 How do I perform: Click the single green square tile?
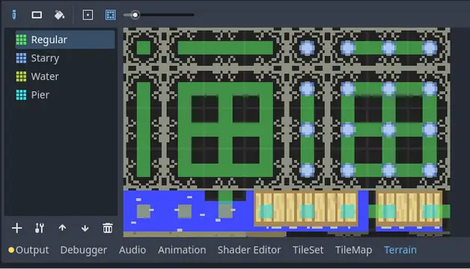[x=144, y=48]
